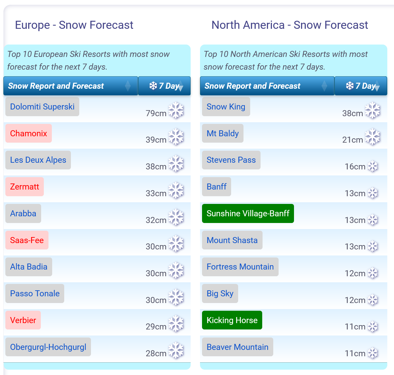Image resolution: width=394 pixels, height=375 pixels.
Task: Click snowflake icon beside Stevens Pass 16cm
Action: tap(373, 166)
